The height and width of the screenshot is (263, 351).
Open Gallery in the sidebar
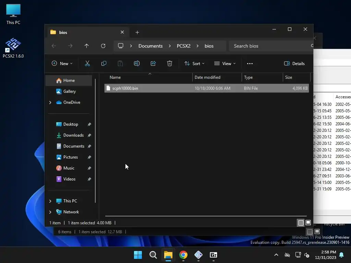(x=69, y=91)
